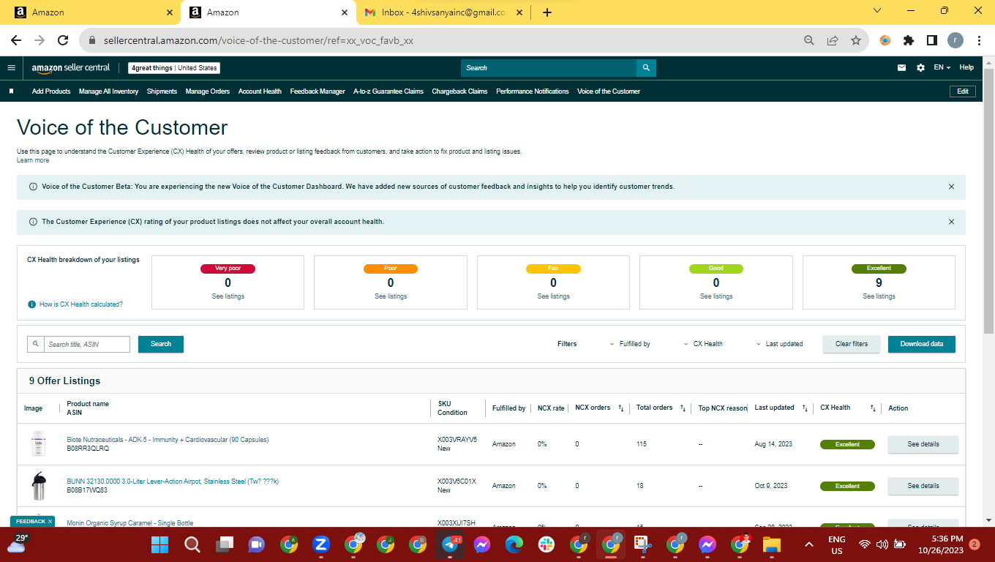Open Chargeback Claims
The height and width of the screenshot is (562, 995).
coord(459,91)
